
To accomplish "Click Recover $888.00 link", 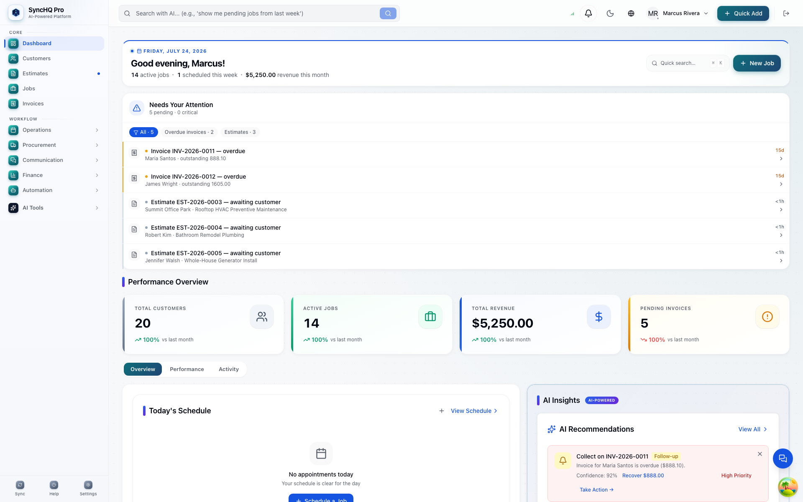I will pos(643,476).
